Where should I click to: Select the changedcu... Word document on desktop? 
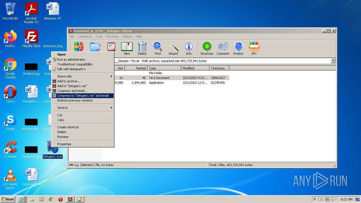click(x=31, y=94)
